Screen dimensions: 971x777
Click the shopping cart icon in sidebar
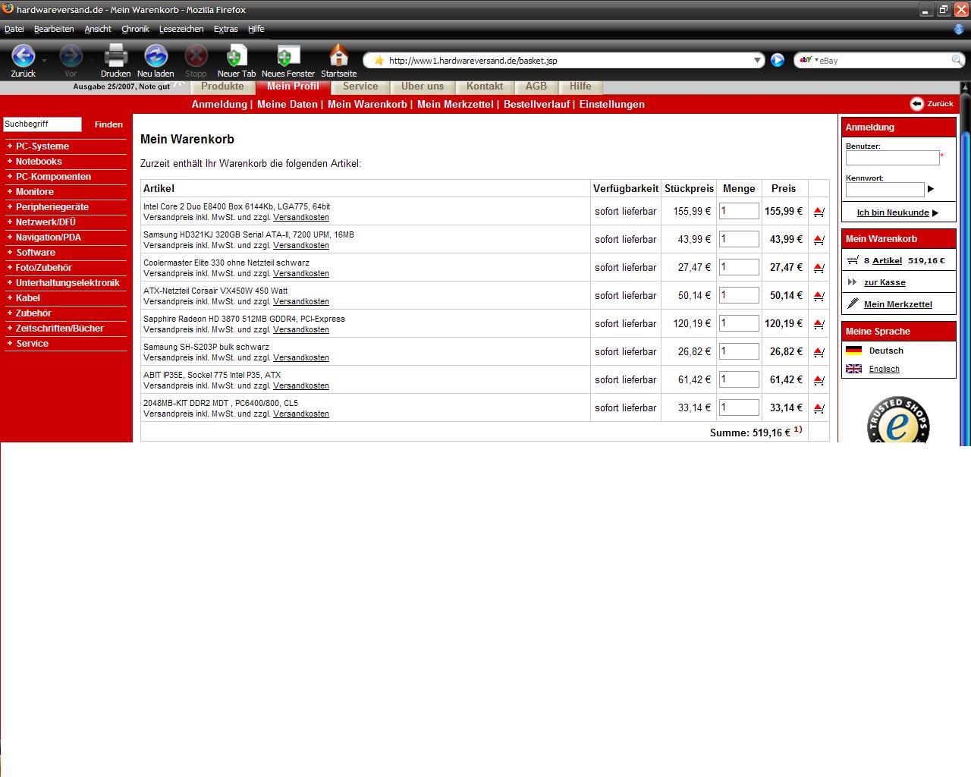coord(853,260)
